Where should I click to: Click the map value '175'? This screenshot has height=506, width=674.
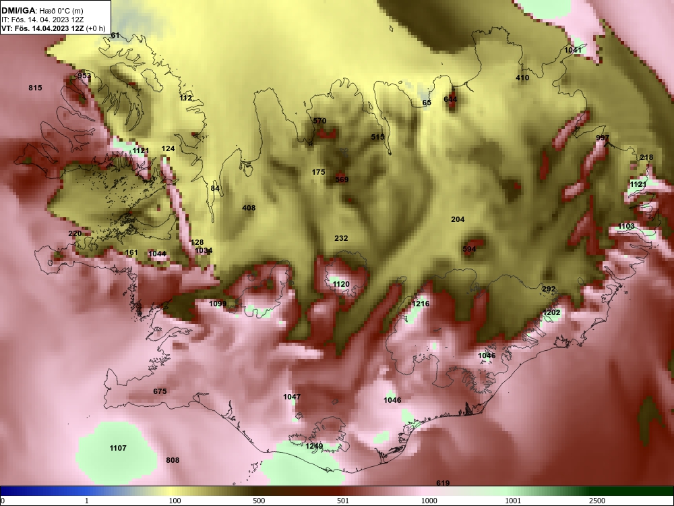coord(318,172)
